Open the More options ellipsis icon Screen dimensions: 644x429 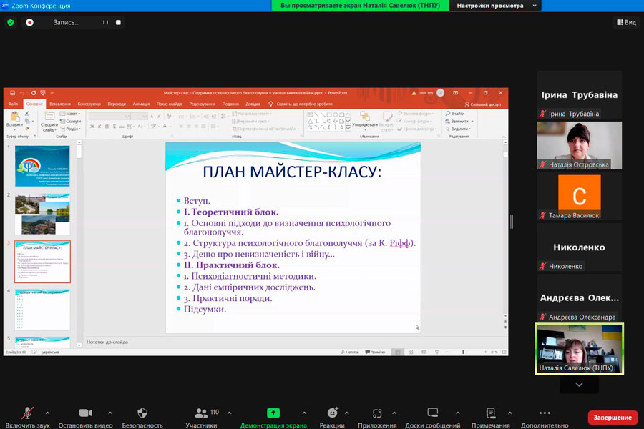(x=545, y=413)
